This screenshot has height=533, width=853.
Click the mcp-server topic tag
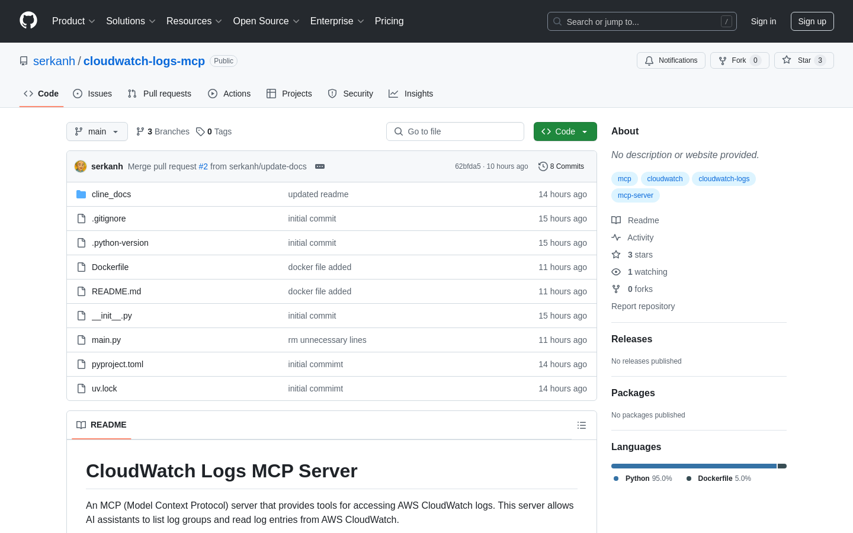(x=636, y=195)
